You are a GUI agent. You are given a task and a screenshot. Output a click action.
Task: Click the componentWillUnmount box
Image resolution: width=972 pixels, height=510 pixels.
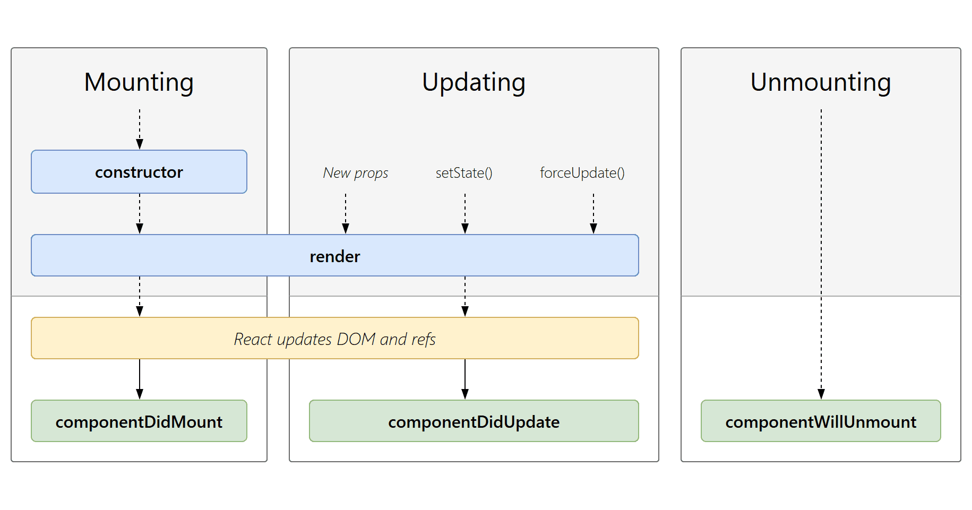821,421
